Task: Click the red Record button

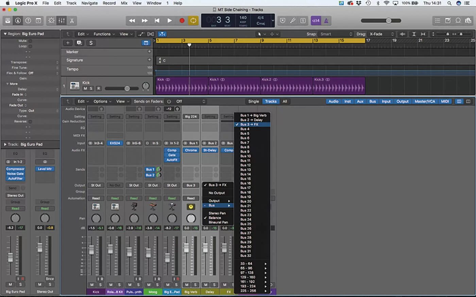Action: coord(182,21)
